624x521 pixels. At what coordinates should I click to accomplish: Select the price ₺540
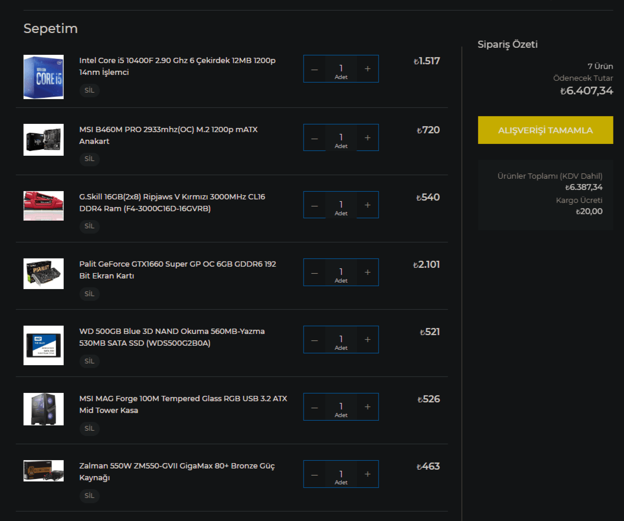[428, 197]
